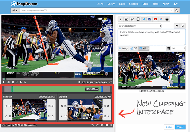Open the help question mark icon
Viewport: 190px width, 132px height.
(x=167, y=19)
